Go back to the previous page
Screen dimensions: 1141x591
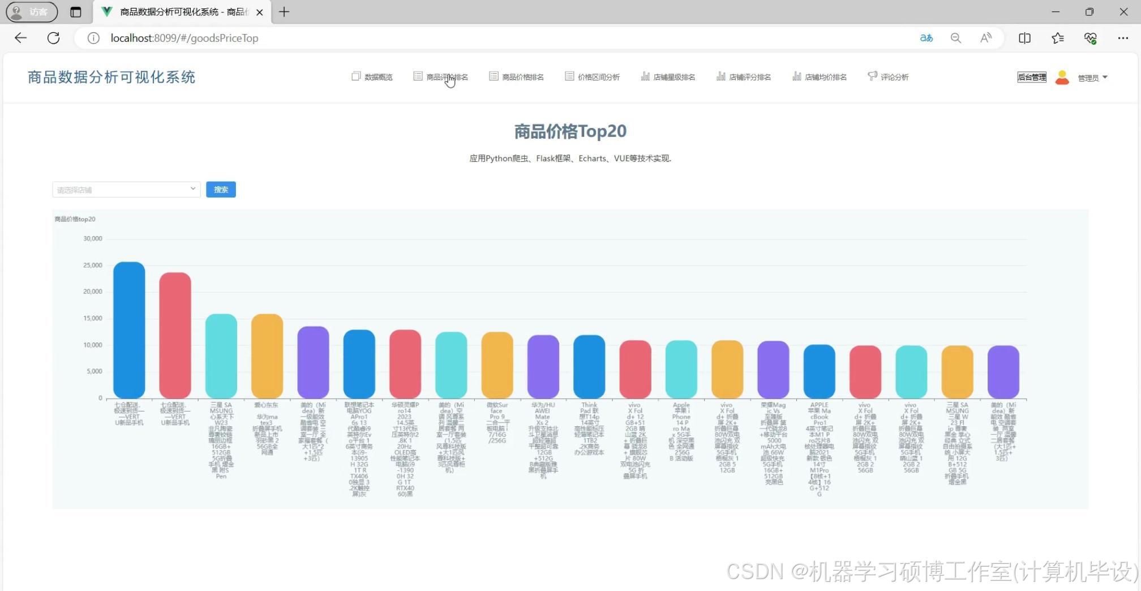tap(21, 38)
